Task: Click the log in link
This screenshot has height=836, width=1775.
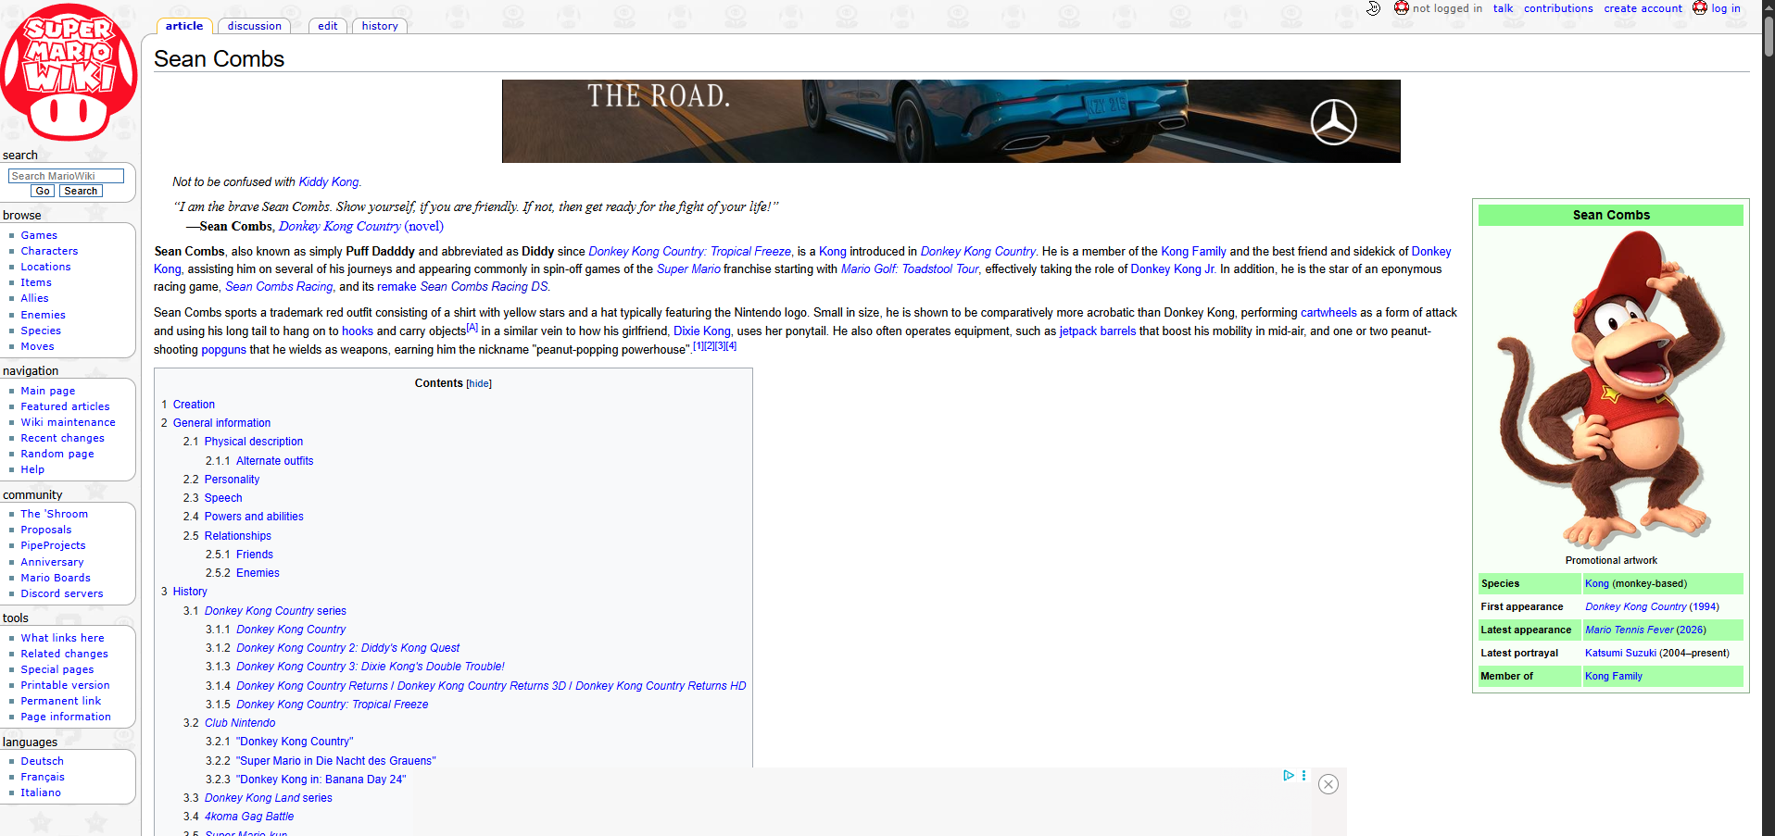Action: 1725,8
